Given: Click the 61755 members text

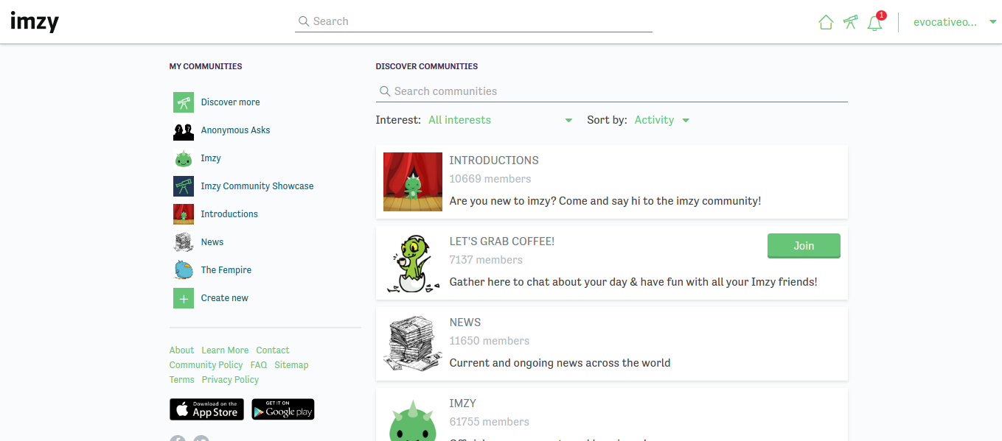Looking at the screenshot, I should click(490, 422).
